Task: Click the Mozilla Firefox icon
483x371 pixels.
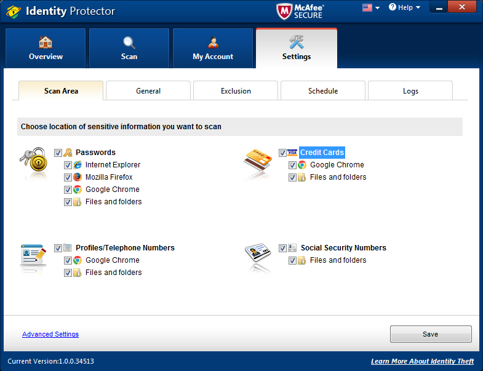Action: (x=78, y=177)
